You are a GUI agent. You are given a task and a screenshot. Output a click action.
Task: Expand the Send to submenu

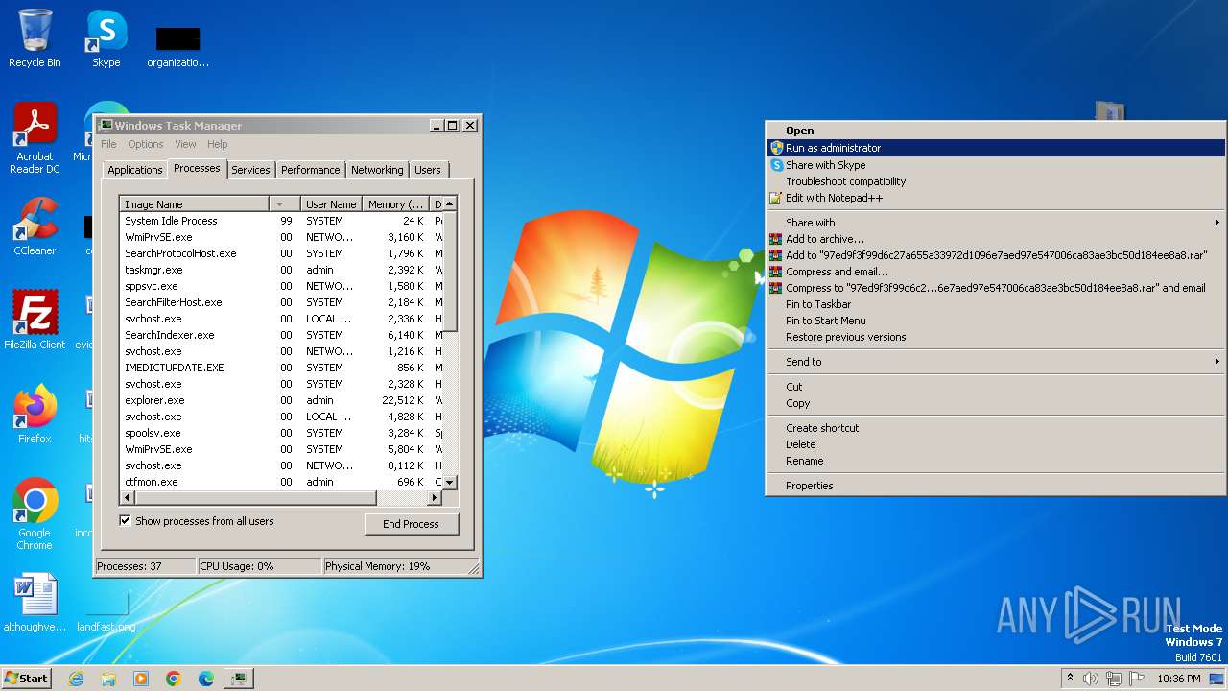click(996, 362)
